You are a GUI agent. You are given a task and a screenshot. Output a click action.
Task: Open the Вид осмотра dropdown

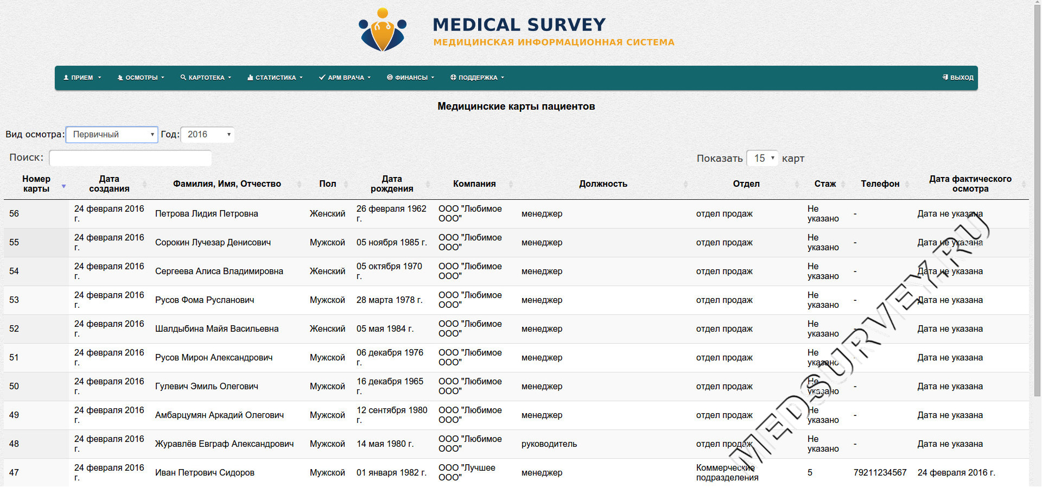[x=112, y=135]
